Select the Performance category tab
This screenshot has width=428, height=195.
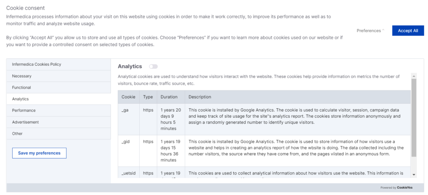point(59,110)
